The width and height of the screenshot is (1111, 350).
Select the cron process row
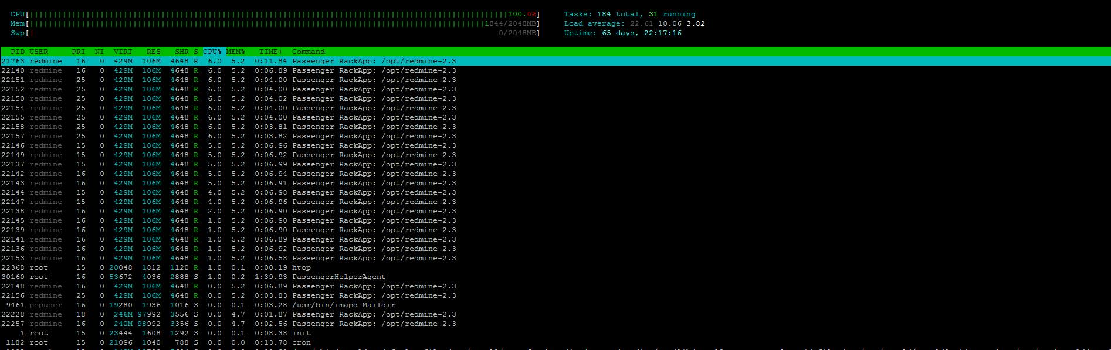point(555,342)
